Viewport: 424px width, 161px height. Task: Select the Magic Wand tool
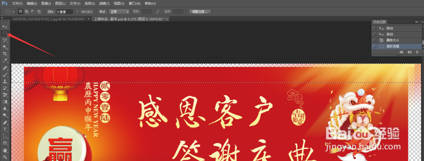point(5,47)
